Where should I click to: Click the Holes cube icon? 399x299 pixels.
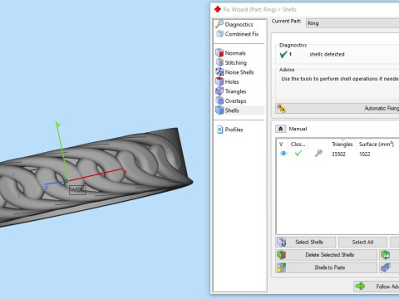coord(219,81)
